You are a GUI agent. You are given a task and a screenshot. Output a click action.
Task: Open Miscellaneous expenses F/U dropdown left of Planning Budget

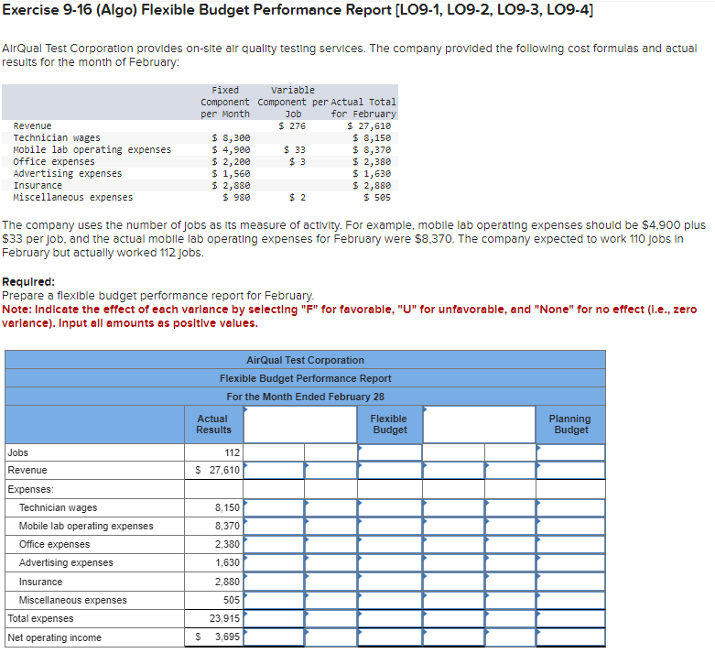tap(510, 600)
